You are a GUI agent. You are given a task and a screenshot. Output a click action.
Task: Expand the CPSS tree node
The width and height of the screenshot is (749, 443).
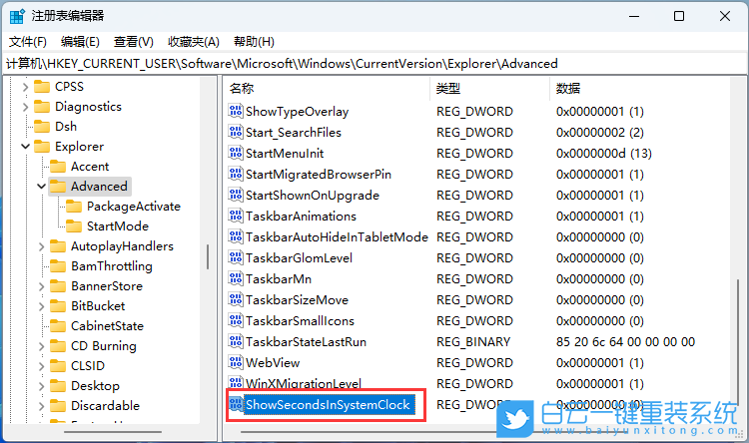pyautogui.click(x=25, y=87)
